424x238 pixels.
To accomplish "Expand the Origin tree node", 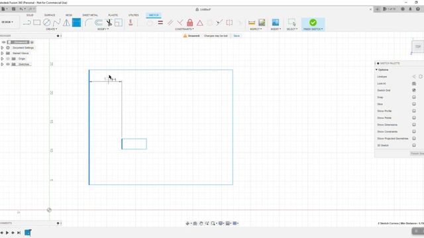I will (x=2, y=59).
